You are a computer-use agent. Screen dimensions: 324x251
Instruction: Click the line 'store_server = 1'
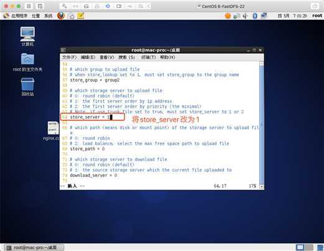pos(90,117)
